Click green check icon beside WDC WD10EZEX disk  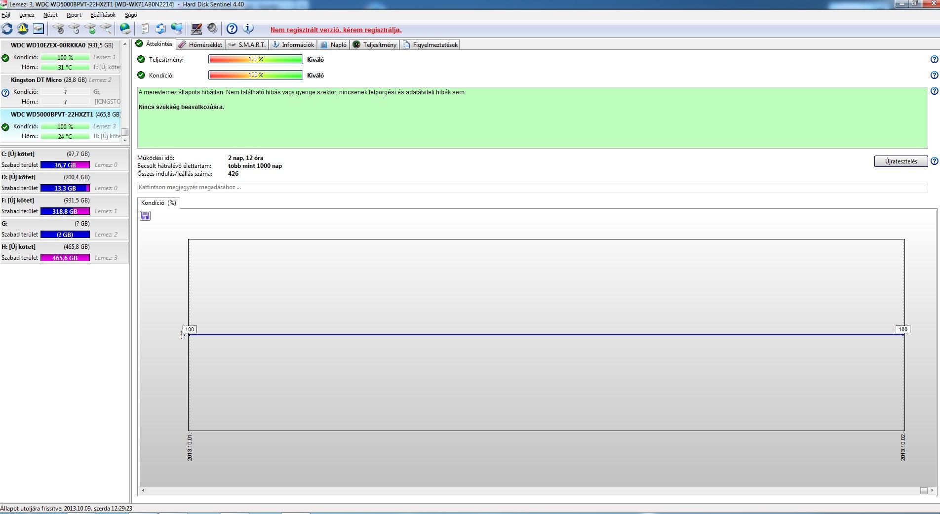(5, 58)
